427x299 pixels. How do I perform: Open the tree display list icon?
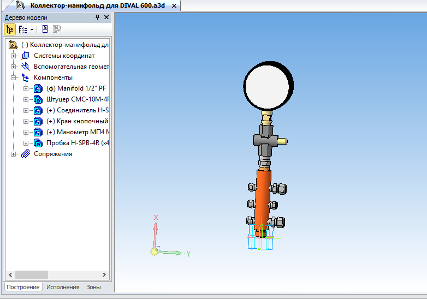pyautogui.click(x=23, y=29)
